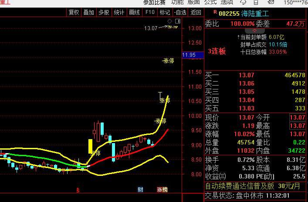Open the 叠加 overlay tool
This screenshot has height=202, width=308.
(x=88, y=12)
